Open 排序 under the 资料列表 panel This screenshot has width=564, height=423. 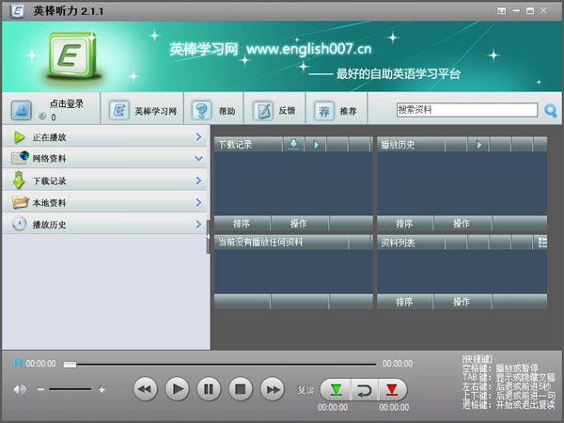click(404, 302)
